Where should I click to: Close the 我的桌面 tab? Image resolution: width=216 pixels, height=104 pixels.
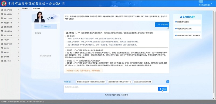[x=29, y=9]
